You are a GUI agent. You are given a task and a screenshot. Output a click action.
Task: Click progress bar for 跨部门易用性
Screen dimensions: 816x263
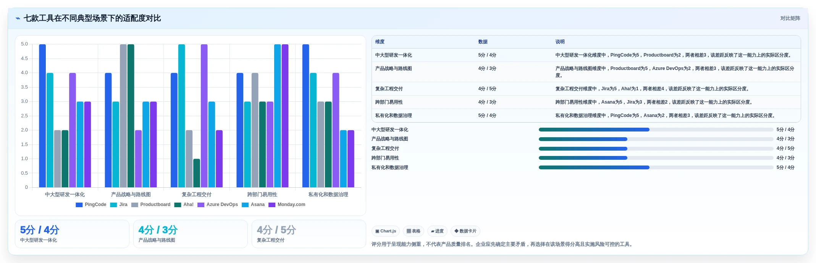tap(656, 158)
